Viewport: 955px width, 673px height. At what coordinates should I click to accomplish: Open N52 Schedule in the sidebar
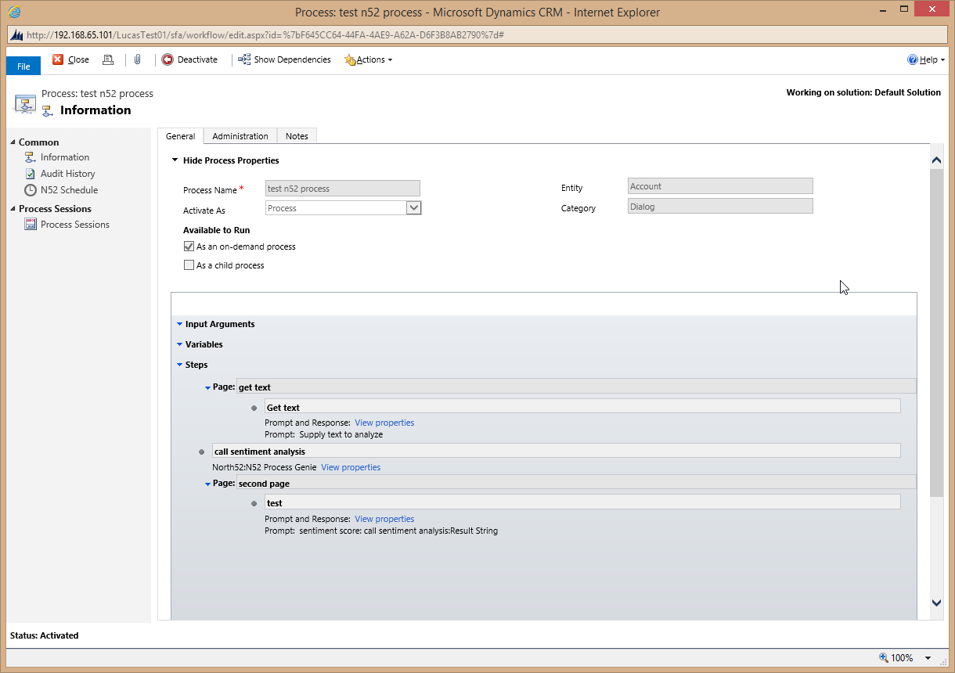(x=70, y=190)
